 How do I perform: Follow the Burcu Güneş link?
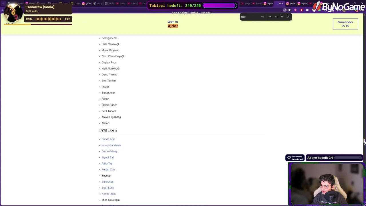pyautogui.click(x=109, y=151)
